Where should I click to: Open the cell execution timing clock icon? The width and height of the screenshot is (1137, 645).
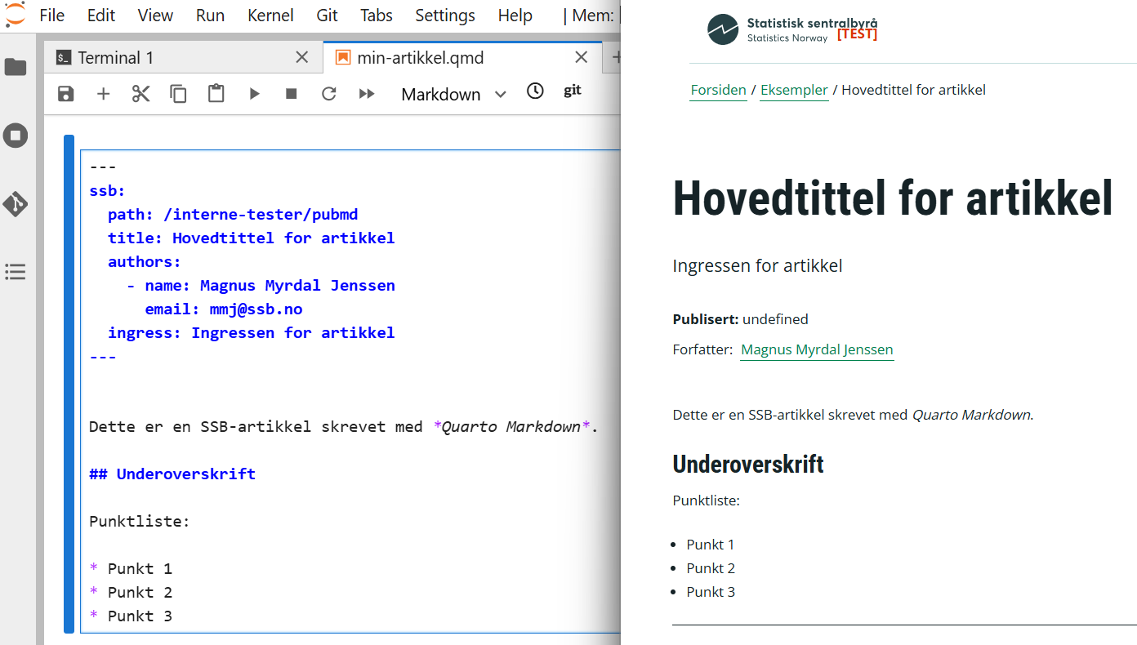pyautogui.click(x=535, y=91)
